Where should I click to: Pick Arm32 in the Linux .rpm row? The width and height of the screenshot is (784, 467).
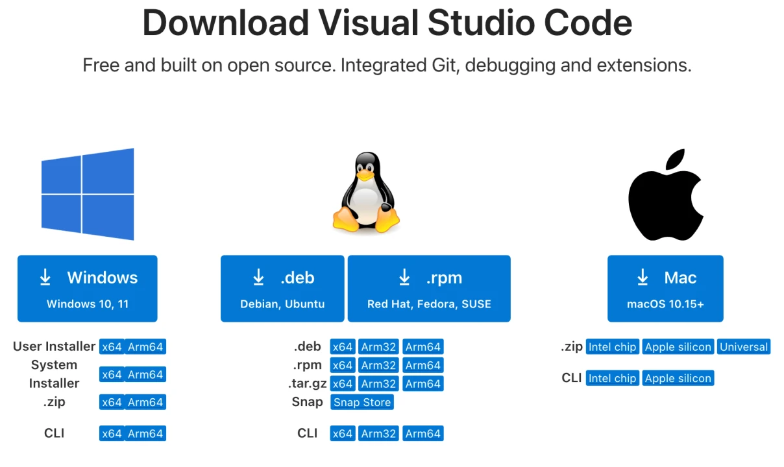pyautogui.click(x=379, y=365)
